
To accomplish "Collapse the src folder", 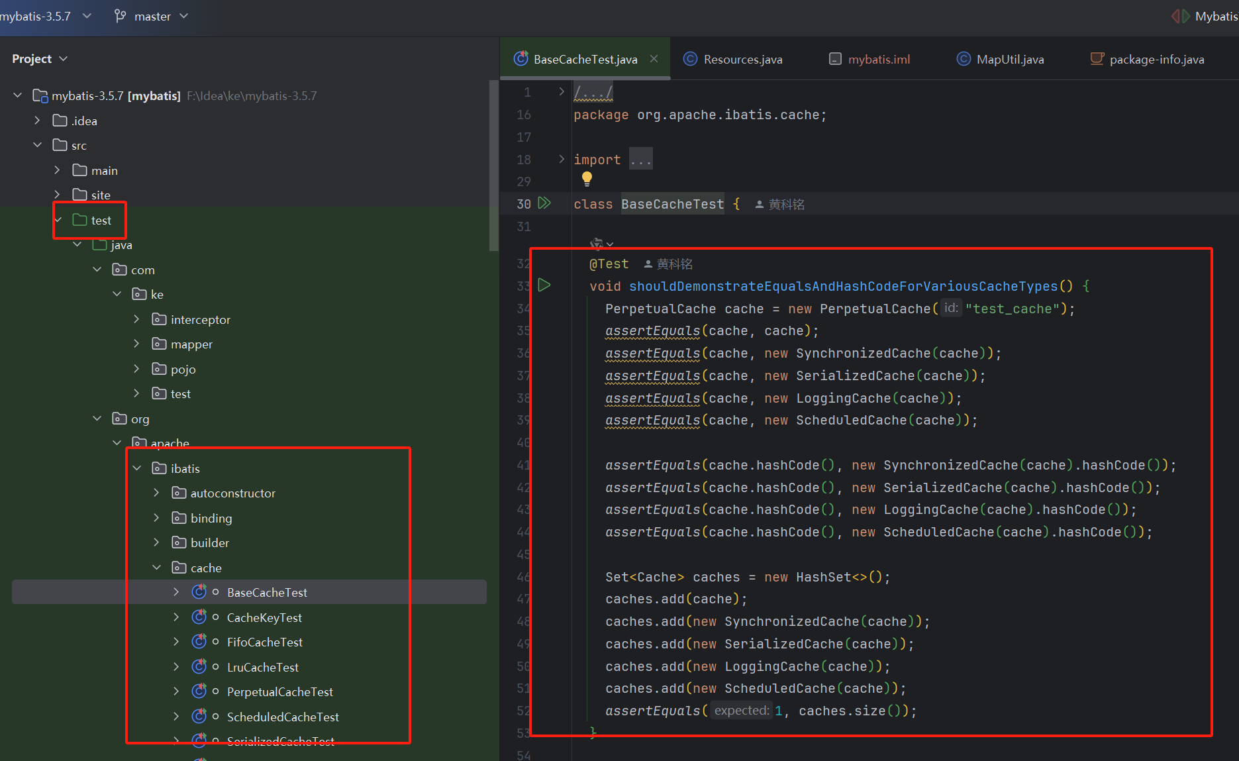I will pyautogui.click(x=37, y=145).
